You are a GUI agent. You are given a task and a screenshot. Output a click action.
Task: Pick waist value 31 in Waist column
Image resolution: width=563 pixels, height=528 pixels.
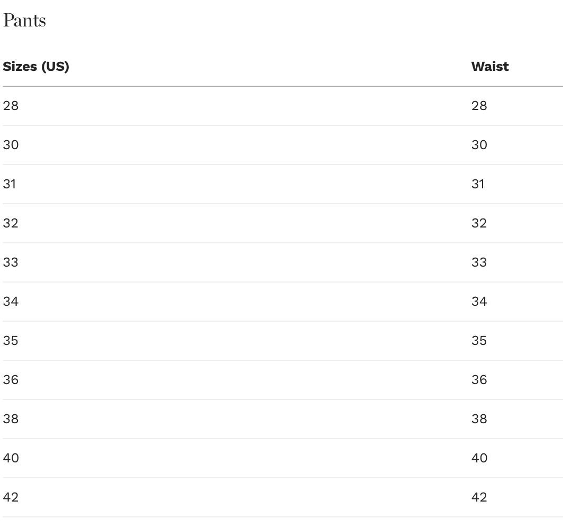point(478,184)
